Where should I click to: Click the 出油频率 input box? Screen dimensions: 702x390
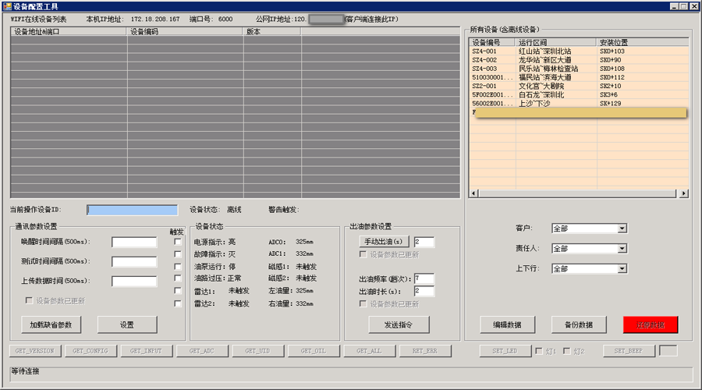coord(424,278)
